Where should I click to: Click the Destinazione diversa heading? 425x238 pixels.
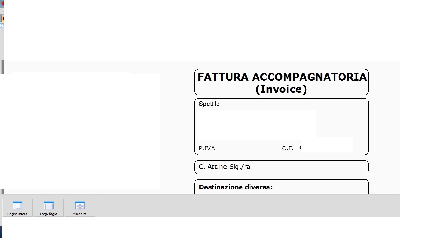tap(236, 187)
